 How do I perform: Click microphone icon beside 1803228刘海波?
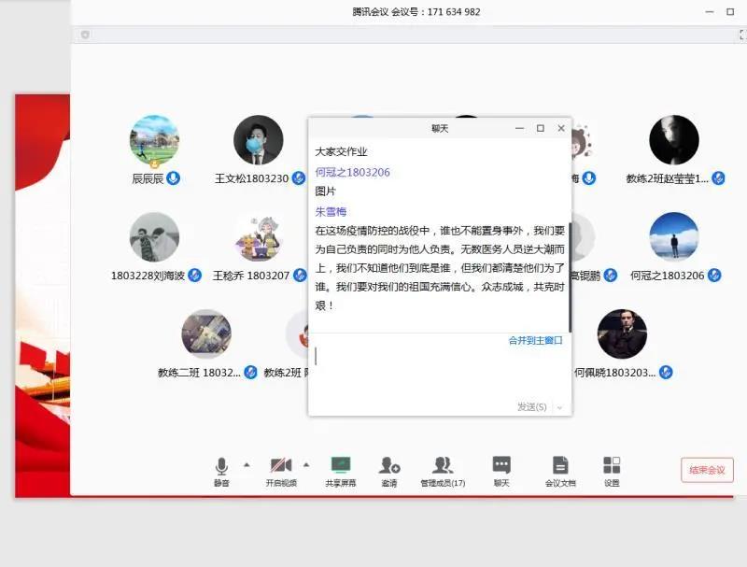click(x=195, y=276)
